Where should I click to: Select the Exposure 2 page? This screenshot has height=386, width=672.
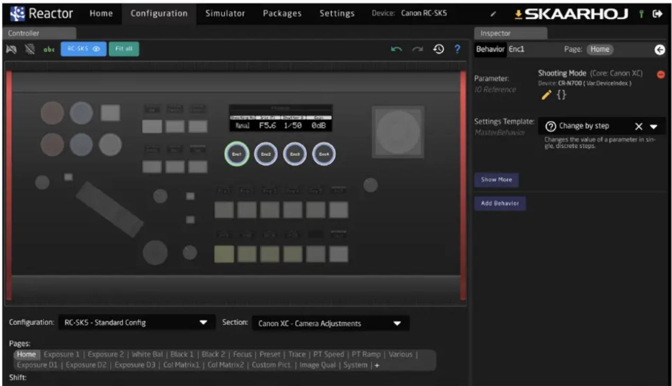coord(106,354)
